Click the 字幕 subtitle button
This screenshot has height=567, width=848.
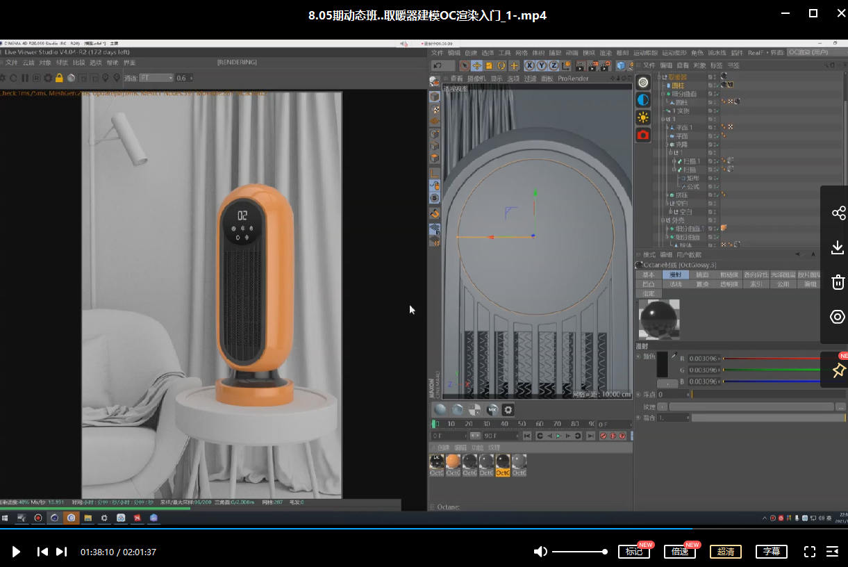tap(771, 552)
